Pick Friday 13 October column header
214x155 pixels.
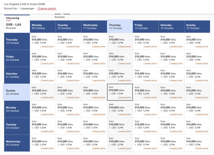pyautogui.click(x=145, y=27)
